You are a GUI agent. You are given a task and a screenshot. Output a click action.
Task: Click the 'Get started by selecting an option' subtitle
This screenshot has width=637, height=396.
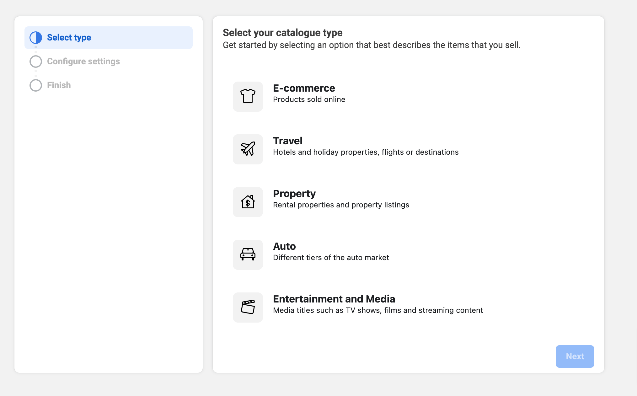pos(372,45)
